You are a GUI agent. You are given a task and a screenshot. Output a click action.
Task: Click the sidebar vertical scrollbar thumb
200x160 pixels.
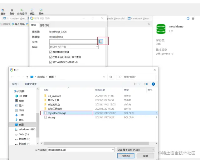(x=38, y=125)
